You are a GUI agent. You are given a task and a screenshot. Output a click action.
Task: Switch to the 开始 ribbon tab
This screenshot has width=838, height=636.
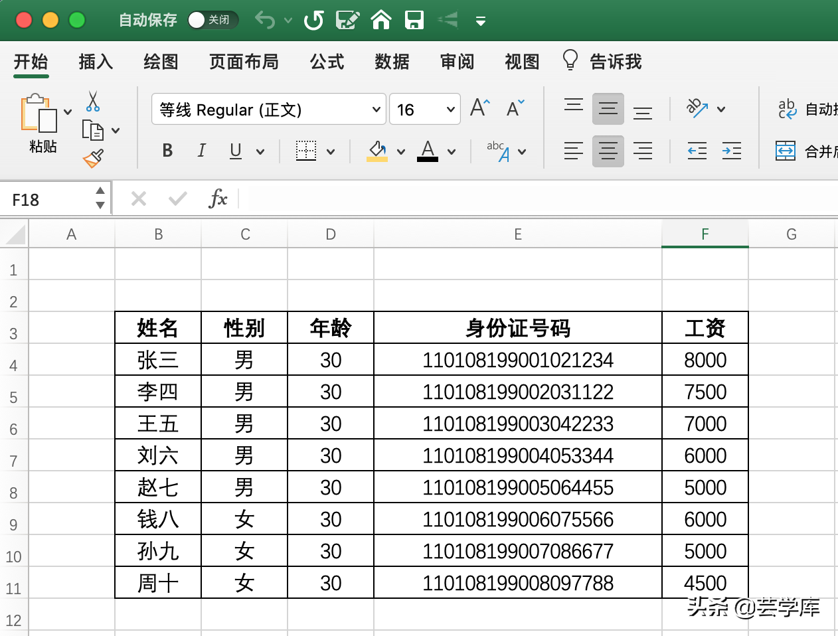31,62
